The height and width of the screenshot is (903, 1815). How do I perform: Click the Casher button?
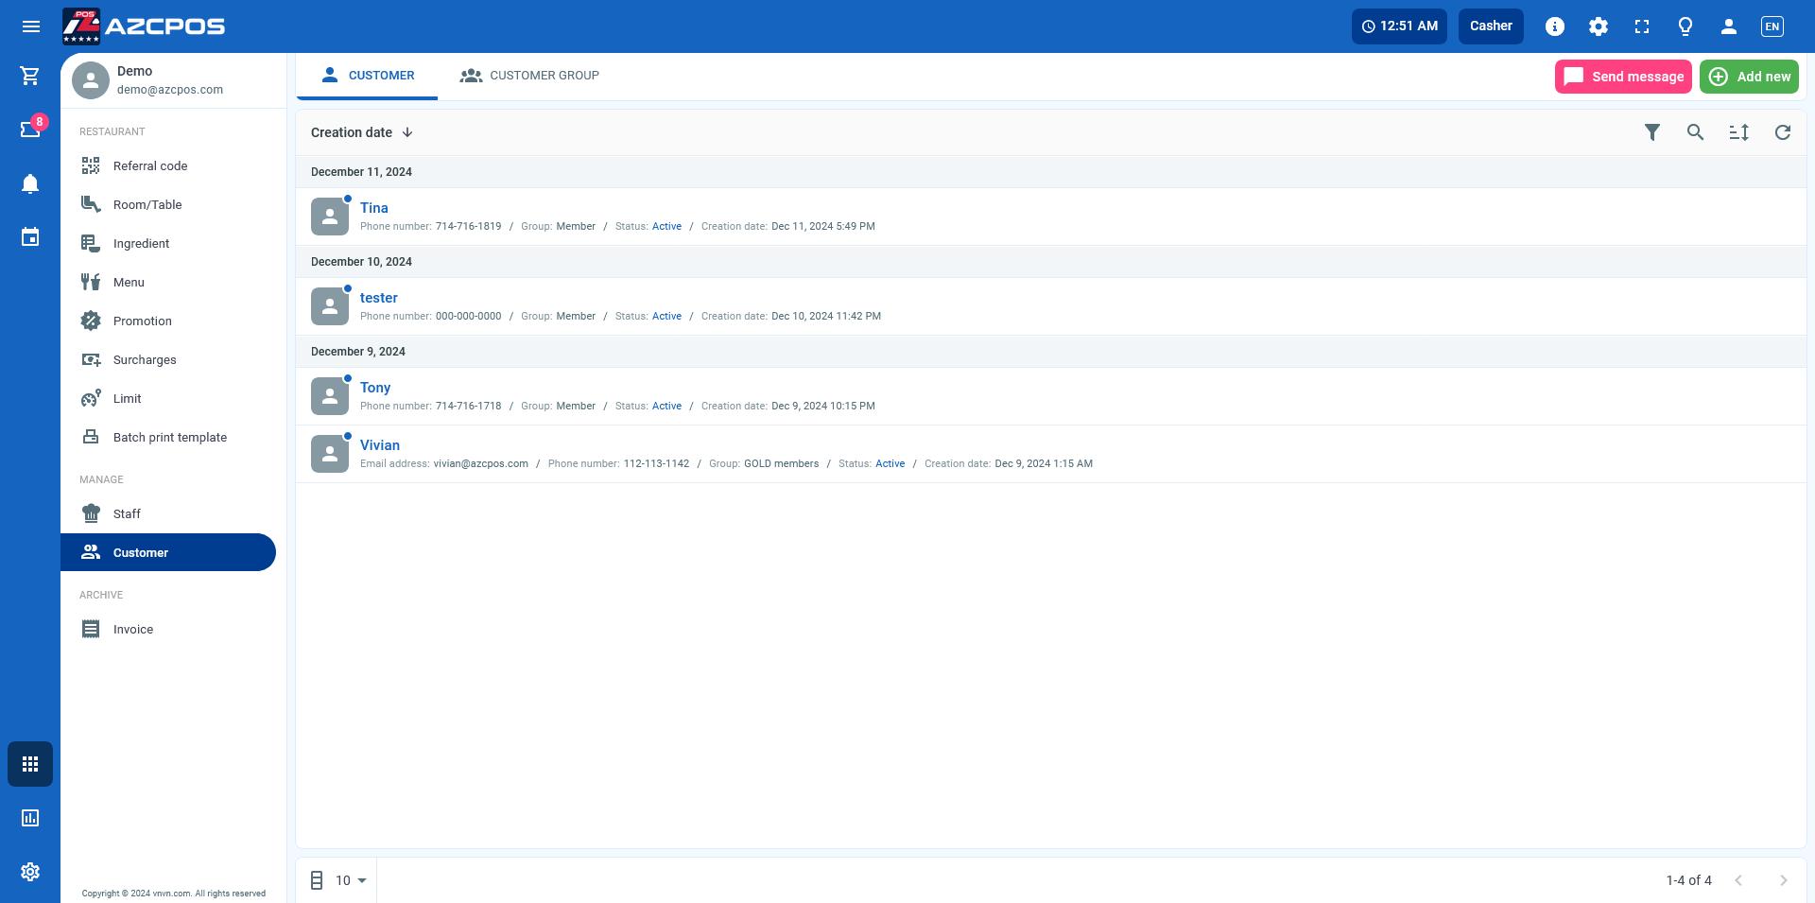1491,26
